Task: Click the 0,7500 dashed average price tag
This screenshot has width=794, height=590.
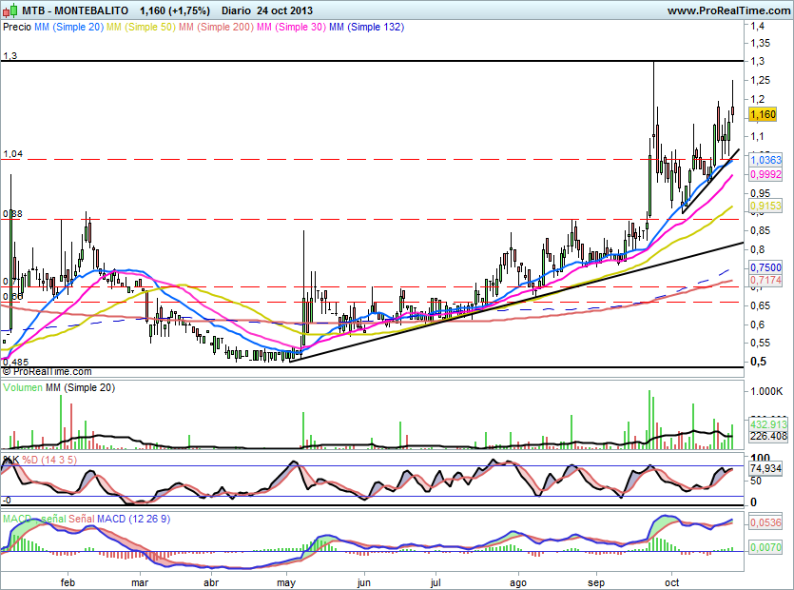Action: (x=765, y=267)
